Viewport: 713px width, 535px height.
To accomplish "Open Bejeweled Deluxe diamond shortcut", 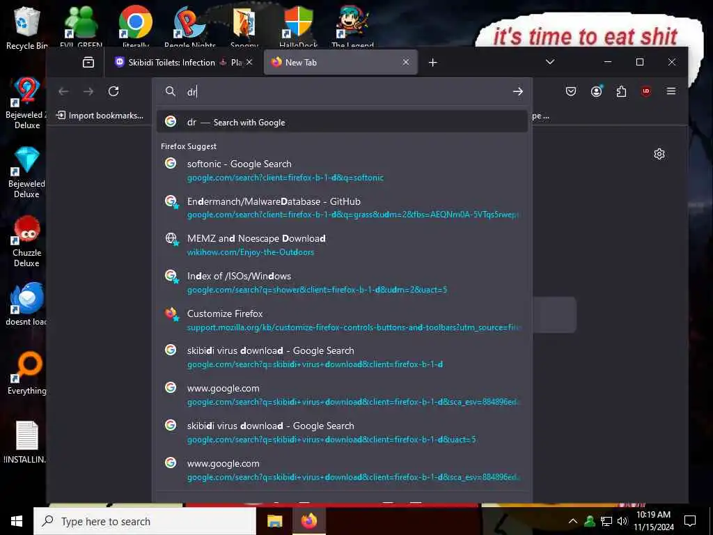I will point(26,173).
